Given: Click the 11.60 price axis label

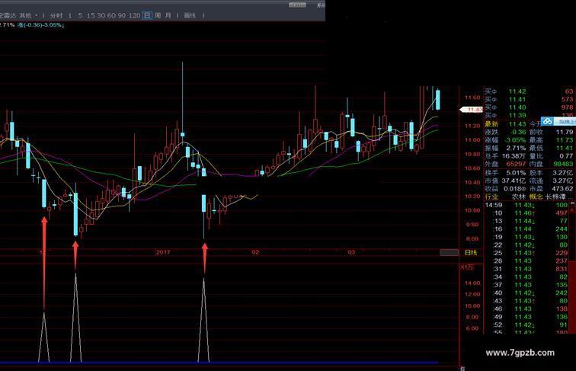Looking at the screenshot, I should (472, 98).
